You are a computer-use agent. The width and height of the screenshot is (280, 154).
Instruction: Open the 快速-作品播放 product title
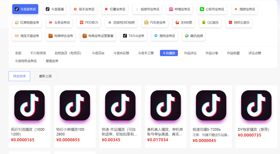tap(119, 132)
